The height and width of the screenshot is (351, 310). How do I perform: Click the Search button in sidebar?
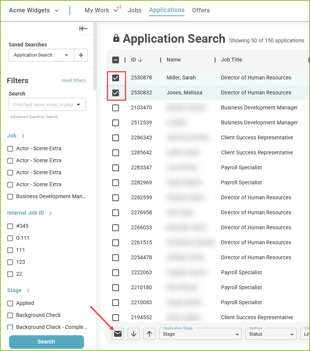click(x=47, y=342)
